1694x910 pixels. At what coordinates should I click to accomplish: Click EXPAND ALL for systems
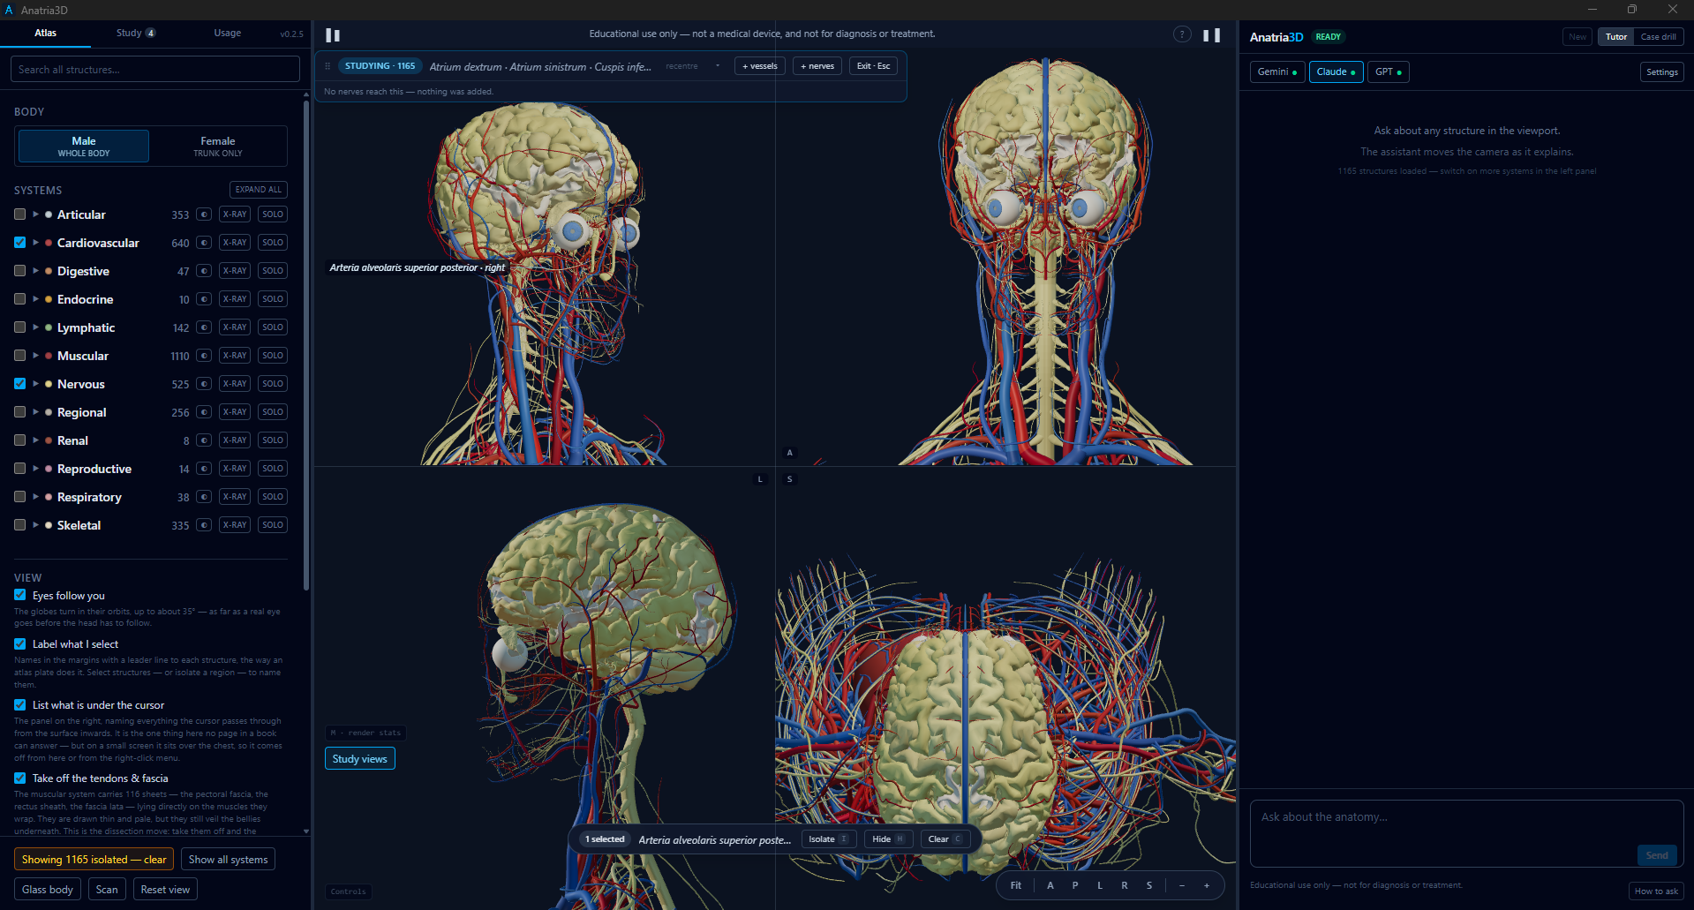tap(259, 190)
